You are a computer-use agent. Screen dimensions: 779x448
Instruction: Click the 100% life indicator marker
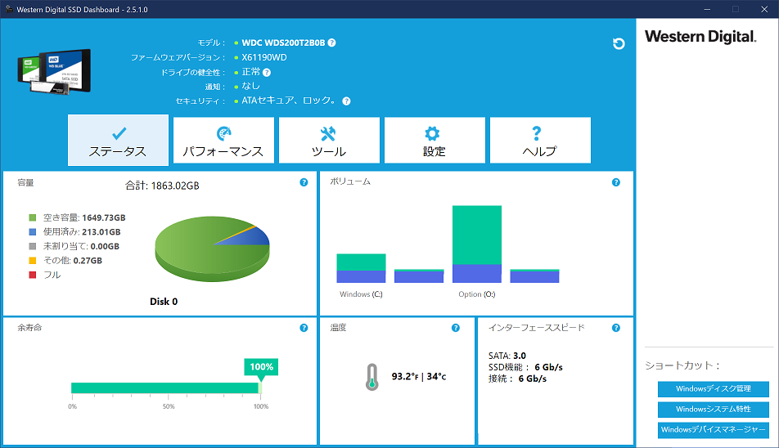coord(261,367)
